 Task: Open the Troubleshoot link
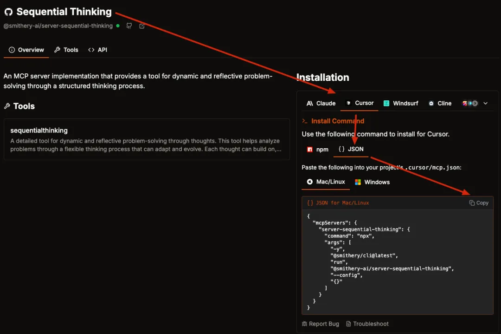(x=367, y=324)
